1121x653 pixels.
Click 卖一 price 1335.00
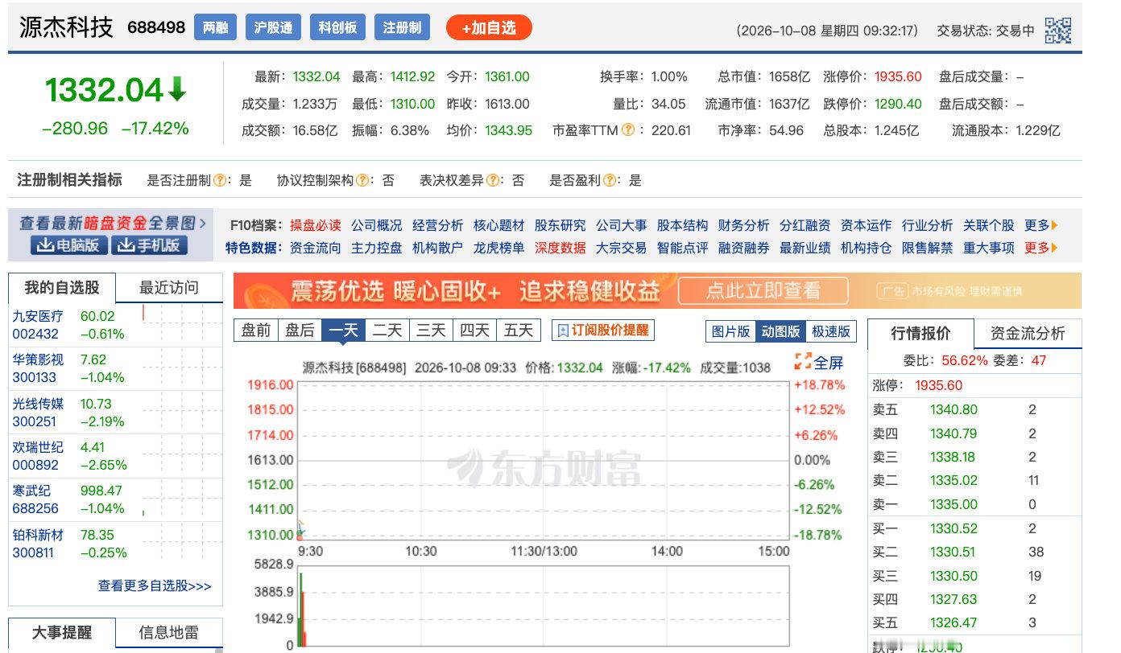953,504
